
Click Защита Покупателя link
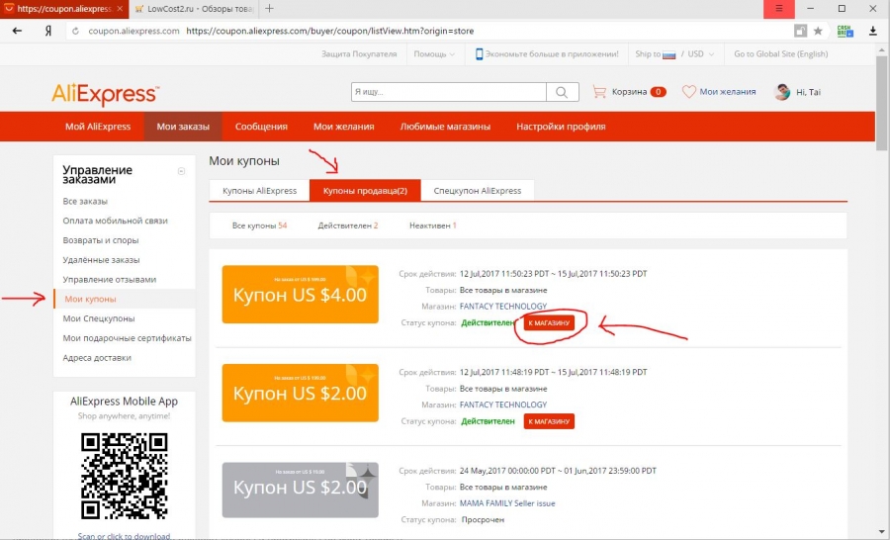click(x=359, y=54)
